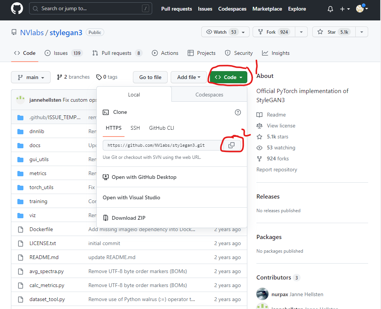Open the Add file dropdown

click(x=189, y=77)
